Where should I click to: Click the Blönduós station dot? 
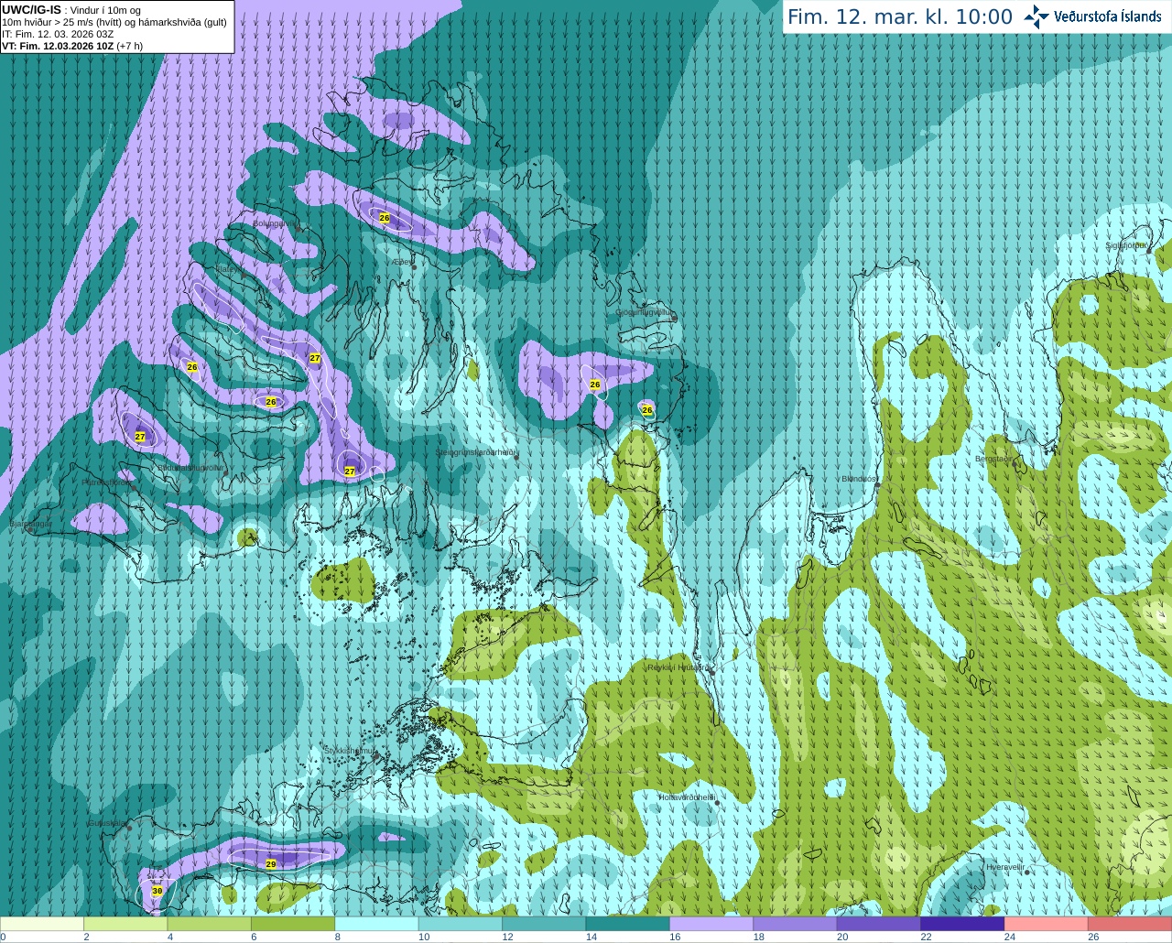tap(877, 486)
